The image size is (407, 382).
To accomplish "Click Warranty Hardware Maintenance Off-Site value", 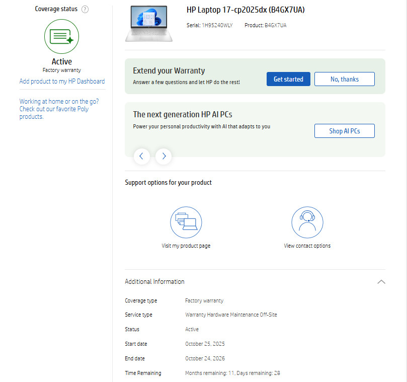I will [x=231, y=315].
